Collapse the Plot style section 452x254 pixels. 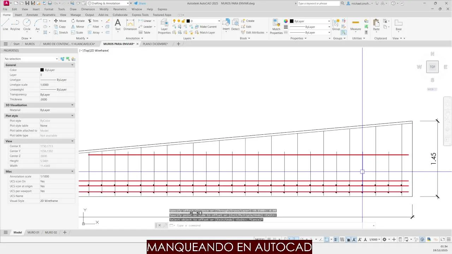point(72,116)
